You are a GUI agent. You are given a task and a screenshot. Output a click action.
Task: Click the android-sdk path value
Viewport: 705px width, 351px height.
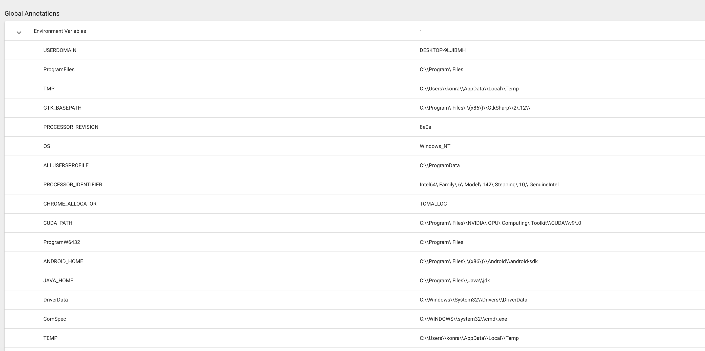click(479, 261)
